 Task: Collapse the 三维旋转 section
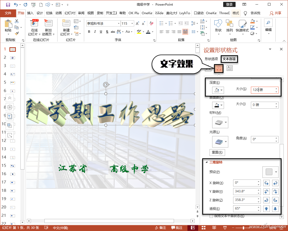207,162
